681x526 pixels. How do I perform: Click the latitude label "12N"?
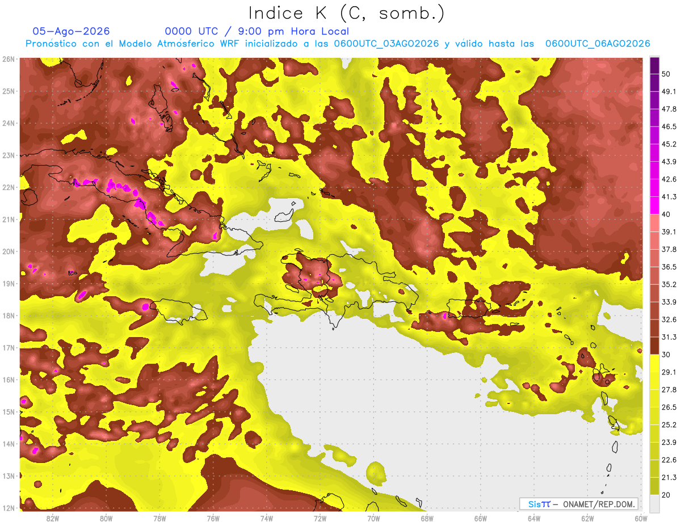pos(9,508)
